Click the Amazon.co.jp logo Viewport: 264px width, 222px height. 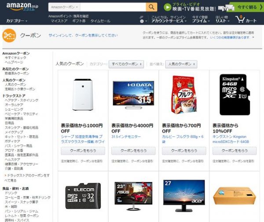(22, 7)
